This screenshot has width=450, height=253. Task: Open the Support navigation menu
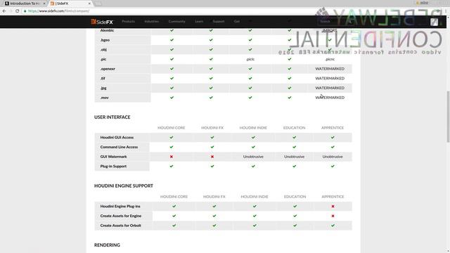(219, 21)
